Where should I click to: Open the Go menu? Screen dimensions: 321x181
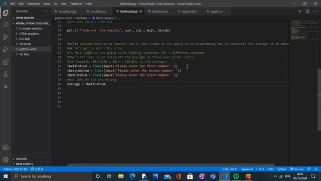56,4
